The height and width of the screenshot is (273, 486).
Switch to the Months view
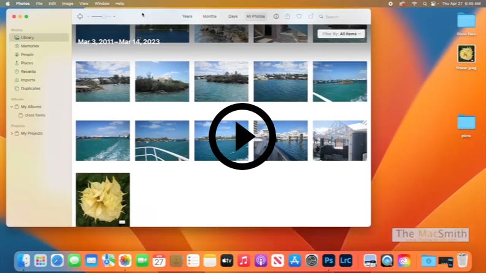point(209,17)
